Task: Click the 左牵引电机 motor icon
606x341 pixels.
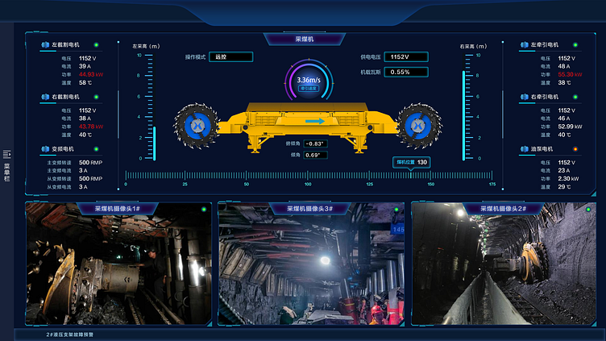Action: 525,45
